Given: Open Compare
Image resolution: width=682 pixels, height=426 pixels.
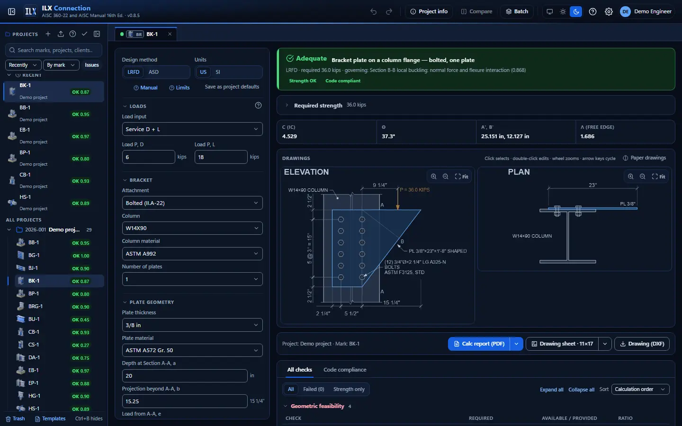Looking at the screenshot, I should [x=476, y=11].
